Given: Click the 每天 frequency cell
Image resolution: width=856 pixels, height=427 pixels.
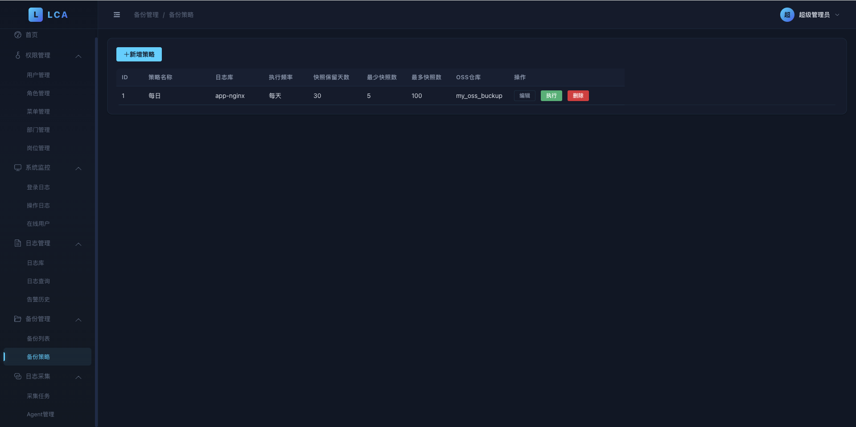Looking at the screenshot, I should (275, 96).
